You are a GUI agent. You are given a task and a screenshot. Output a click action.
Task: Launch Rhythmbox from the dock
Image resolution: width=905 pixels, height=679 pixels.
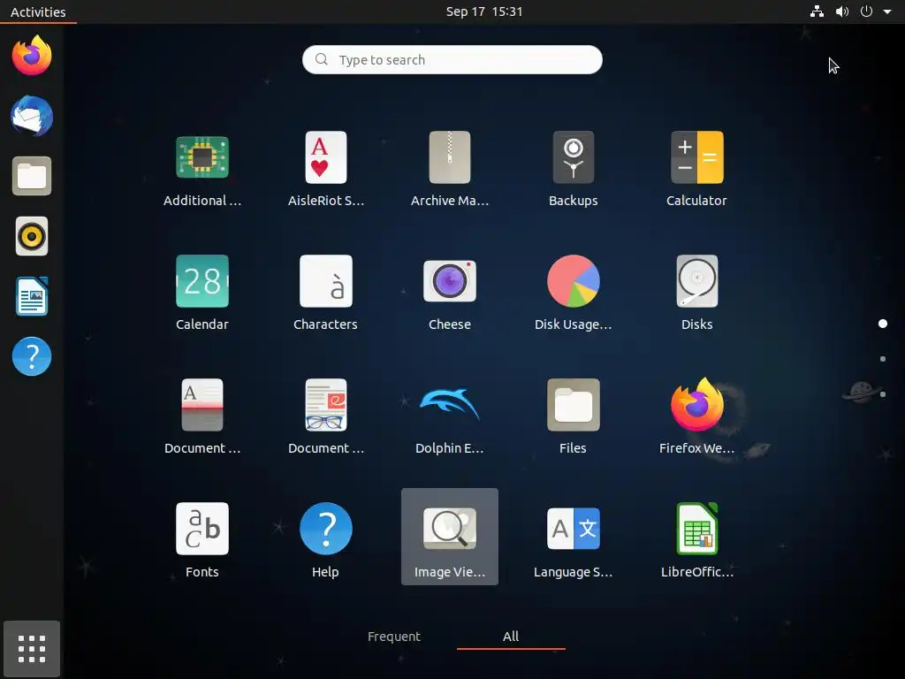[x=32, y=236]
